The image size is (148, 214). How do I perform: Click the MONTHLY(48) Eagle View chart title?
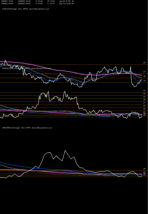(27, 128)
